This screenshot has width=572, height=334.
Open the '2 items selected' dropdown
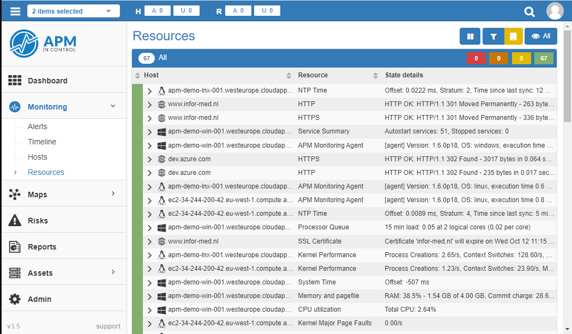tap(73, 11)
